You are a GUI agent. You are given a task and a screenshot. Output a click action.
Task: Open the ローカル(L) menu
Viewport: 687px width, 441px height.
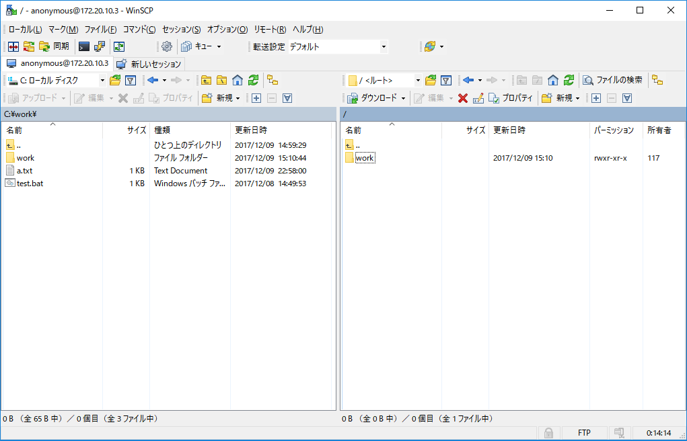26,30
